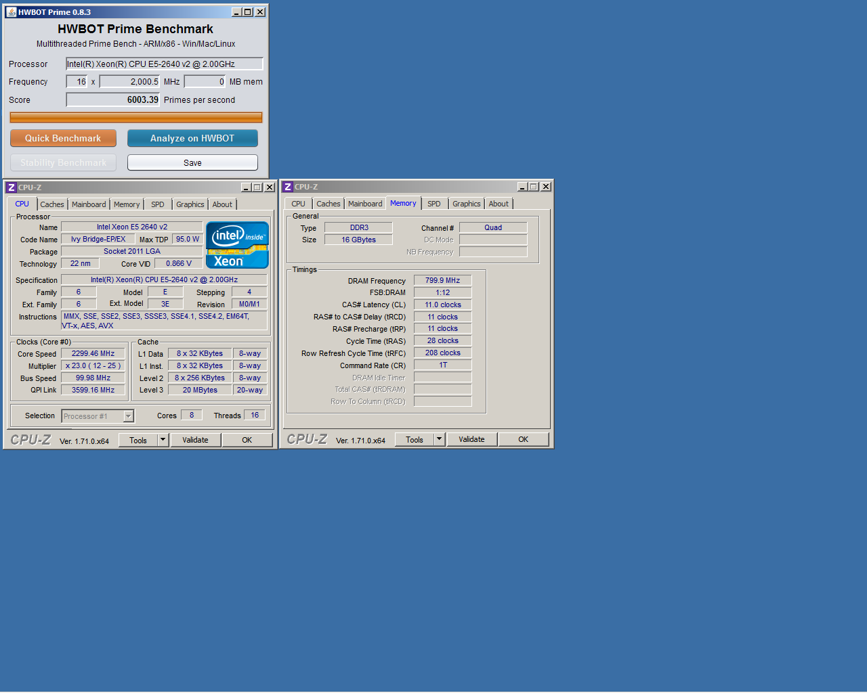
Task: Click the tRFC value 208 clocks
Action: point(443,353)
